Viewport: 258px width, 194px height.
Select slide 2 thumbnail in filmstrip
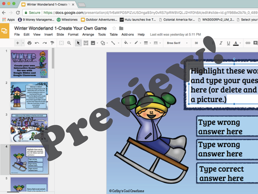tap(29, 96)
